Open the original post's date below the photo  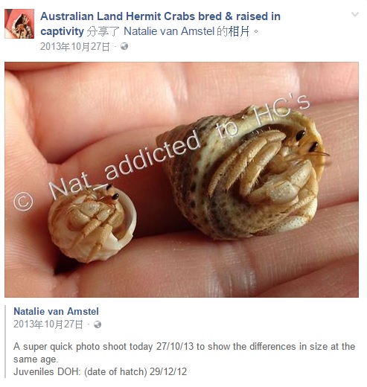click(x=48, y=324)
